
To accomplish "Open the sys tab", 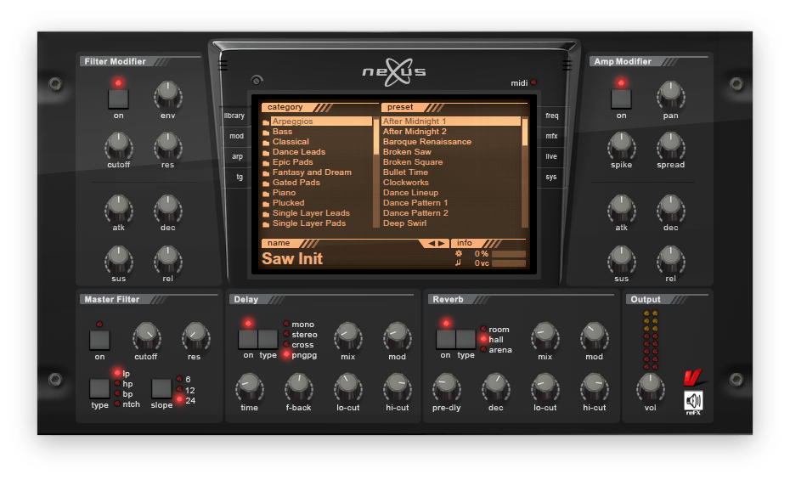I will click(x=550, y=178).
